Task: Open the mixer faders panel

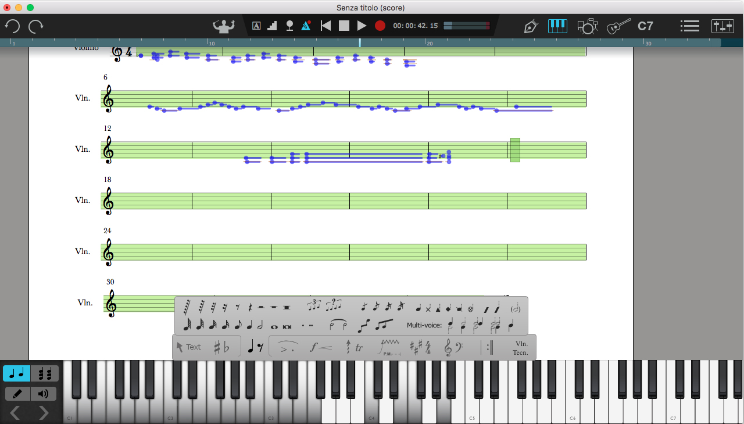Action: (722, 26)
